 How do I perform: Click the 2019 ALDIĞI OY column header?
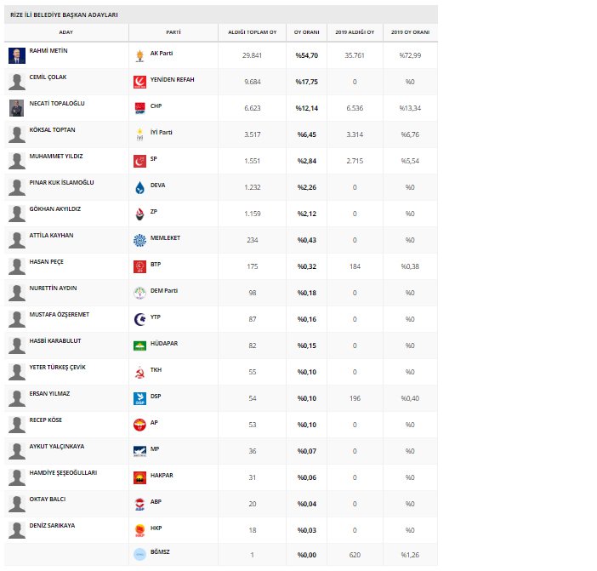355,31
